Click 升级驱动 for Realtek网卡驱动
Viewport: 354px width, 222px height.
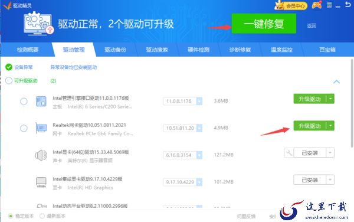coord(310,126)
